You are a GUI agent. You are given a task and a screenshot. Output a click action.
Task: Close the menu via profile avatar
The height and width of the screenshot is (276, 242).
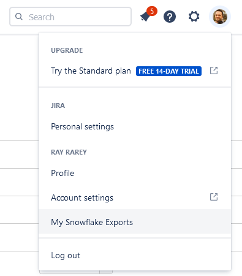pos(220,17)
